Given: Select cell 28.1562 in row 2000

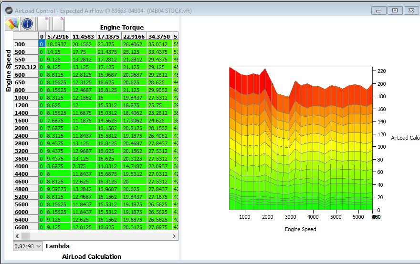Looking at the screenshot, I should tap(159, 128).
